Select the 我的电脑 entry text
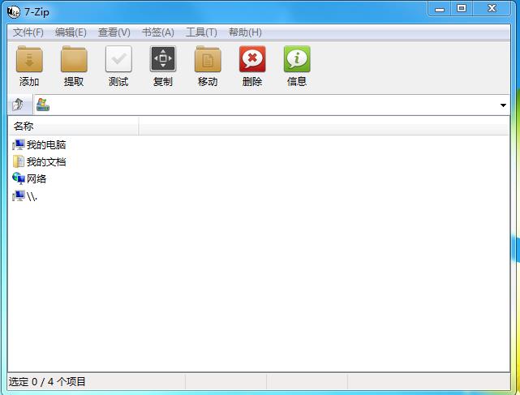 [46, 145]
